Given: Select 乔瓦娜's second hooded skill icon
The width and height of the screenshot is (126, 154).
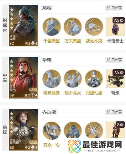Looking at the screenshot, I should point(73,130).
